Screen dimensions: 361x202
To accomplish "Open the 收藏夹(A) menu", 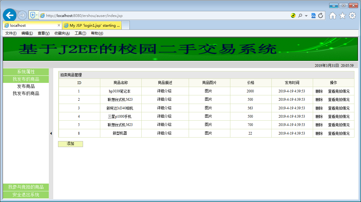I will click(62, 33).
